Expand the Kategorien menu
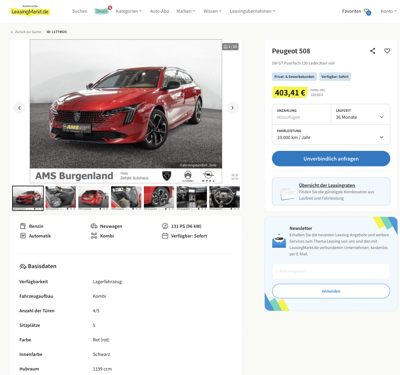The width and height of the screenshot is (400, 375). point(129,11)
